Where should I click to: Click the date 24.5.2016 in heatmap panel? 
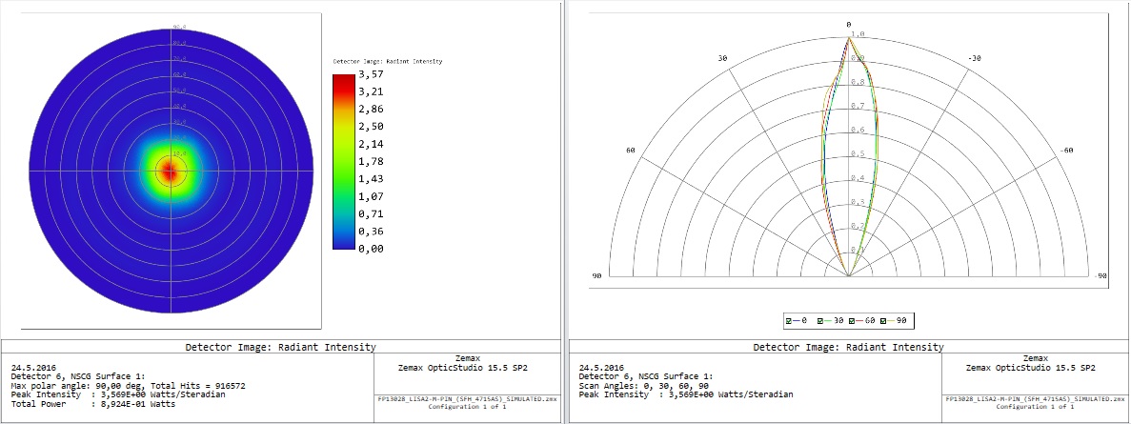(34, 368)
